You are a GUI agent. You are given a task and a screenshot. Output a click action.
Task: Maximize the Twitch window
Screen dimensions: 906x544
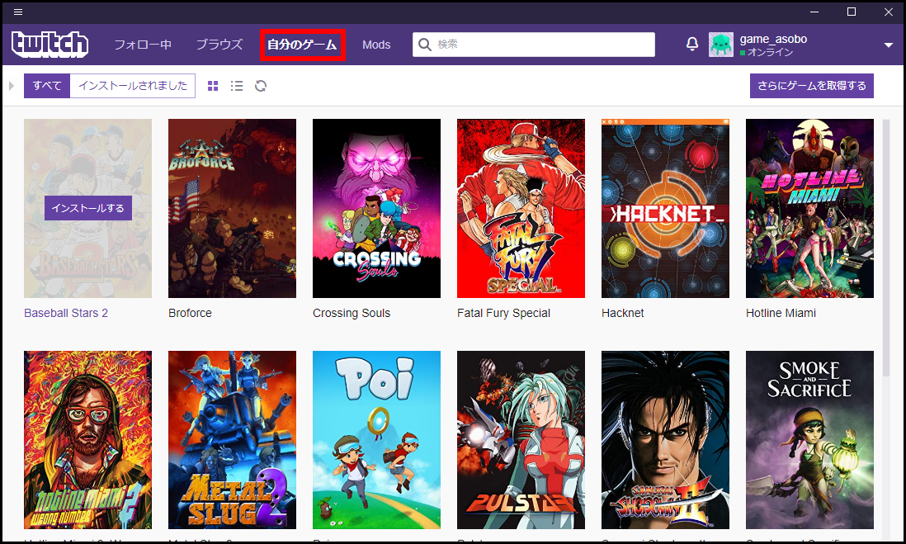(851, 12)
